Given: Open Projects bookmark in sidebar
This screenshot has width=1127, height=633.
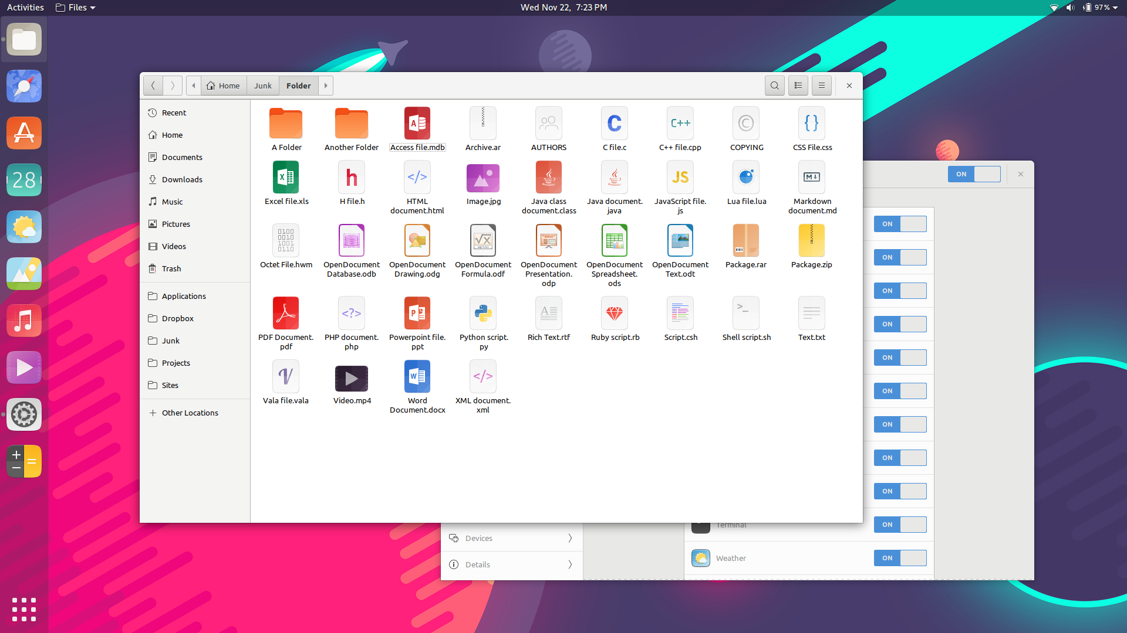Looking at the screenshot, I should click(x=195, y=363).
